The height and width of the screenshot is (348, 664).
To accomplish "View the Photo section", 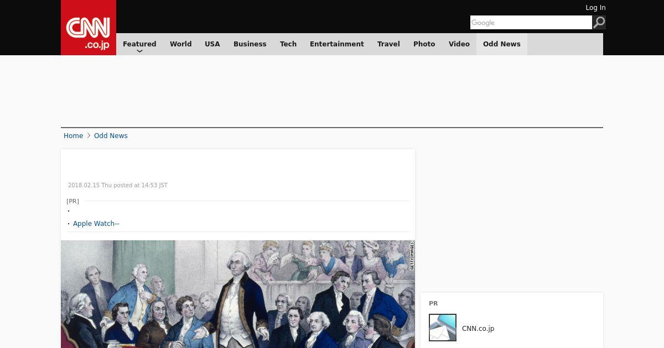I will tap(424, 44).
